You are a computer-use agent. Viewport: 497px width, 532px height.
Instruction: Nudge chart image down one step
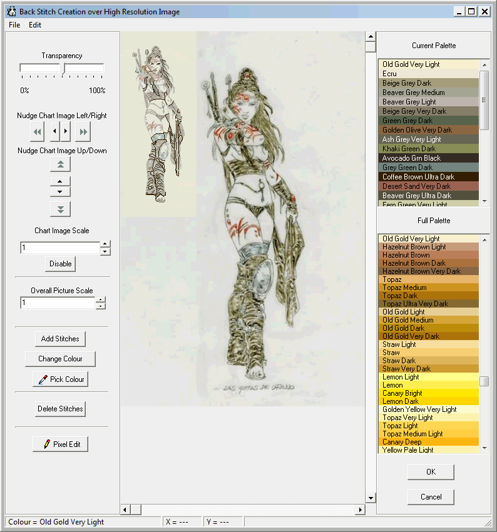(60, 192)
